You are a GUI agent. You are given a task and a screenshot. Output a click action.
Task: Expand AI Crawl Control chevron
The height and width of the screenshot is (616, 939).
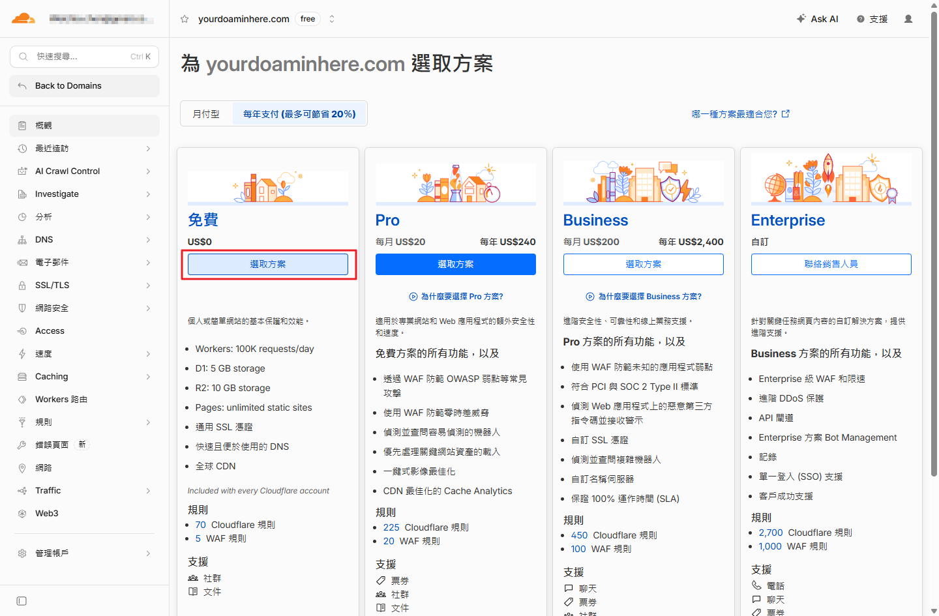(x=148, y=171)
